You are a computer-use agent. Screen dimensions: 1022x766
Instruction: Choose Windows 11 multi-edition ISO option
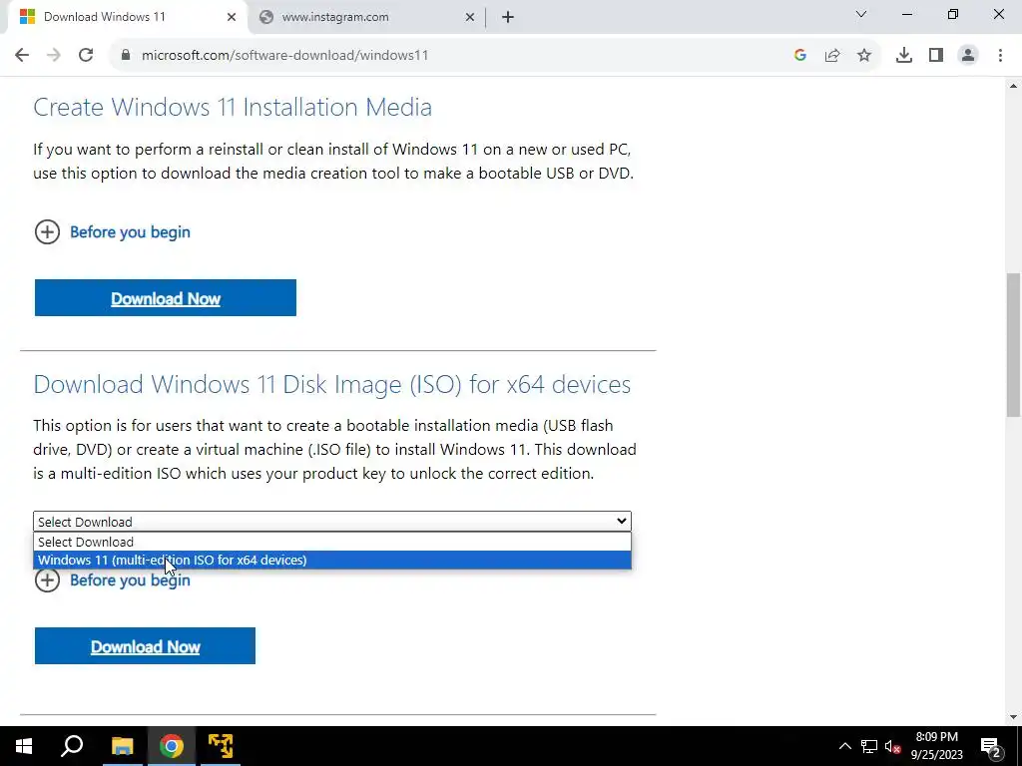click(x=331, y=561)
